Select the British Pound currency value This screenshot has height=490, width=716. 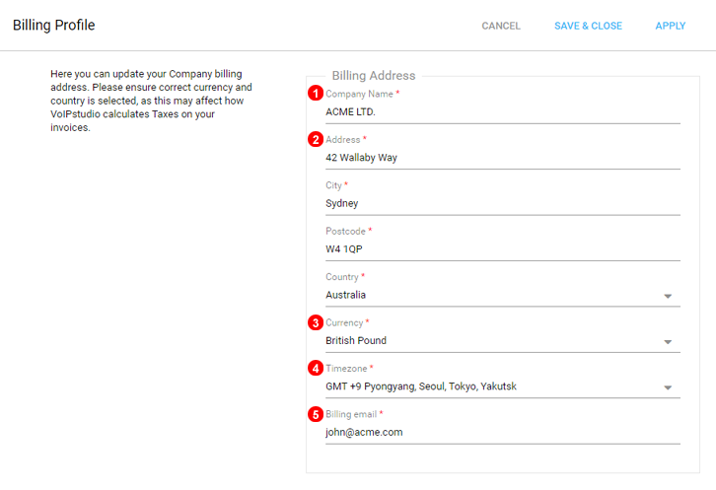tap(356, 341)
